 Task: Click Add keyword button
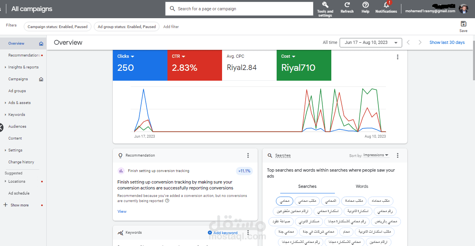click(222, 233)
